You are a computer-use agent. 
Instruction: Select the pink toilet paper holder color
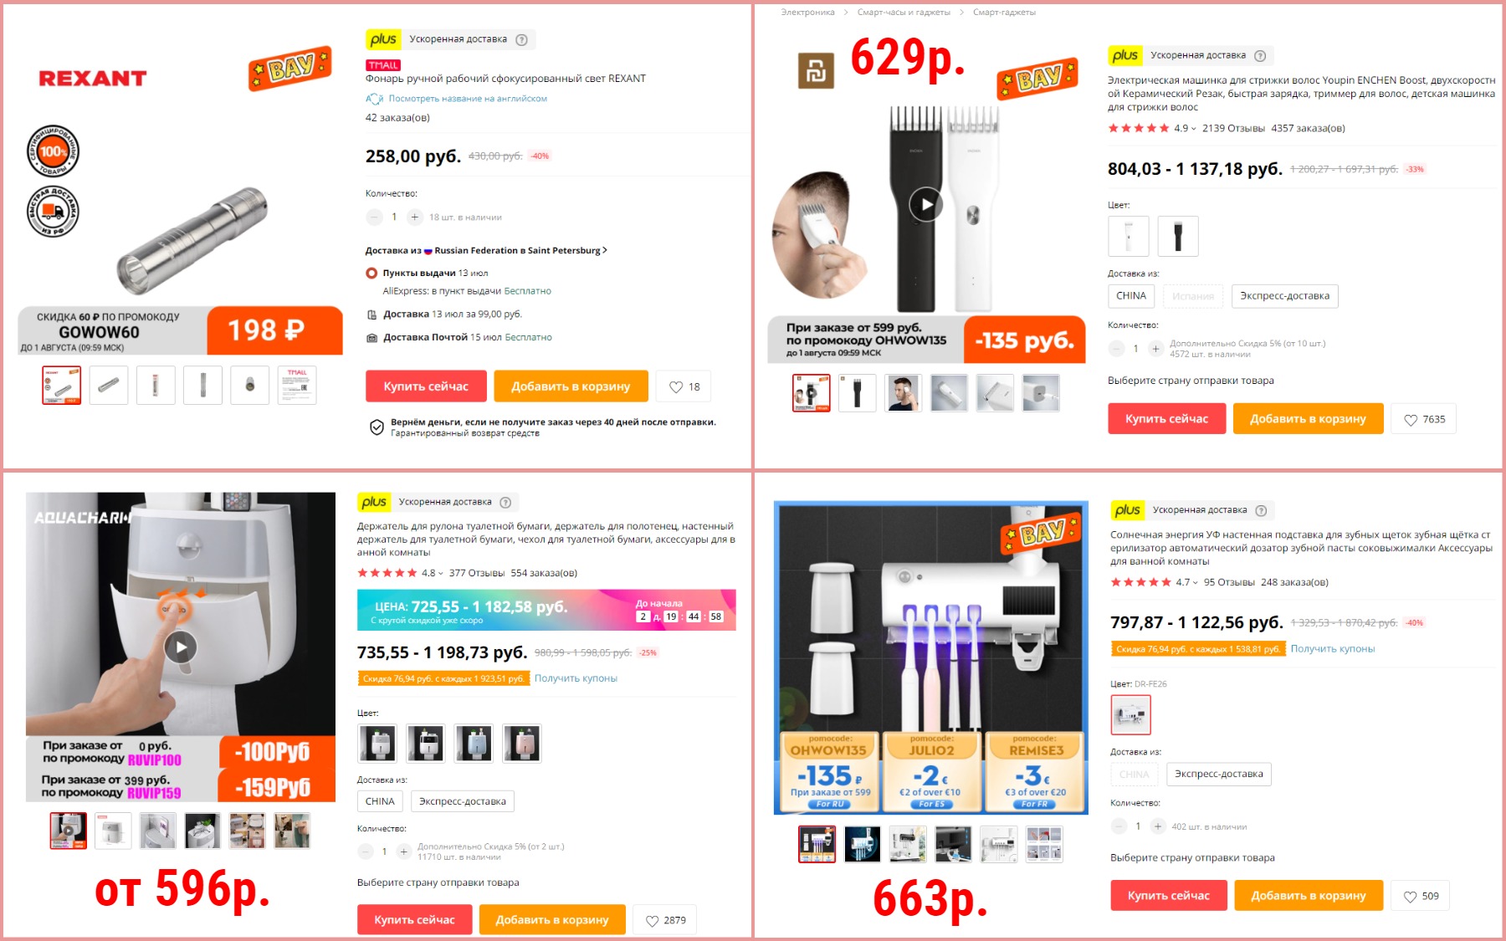(522, 744)
